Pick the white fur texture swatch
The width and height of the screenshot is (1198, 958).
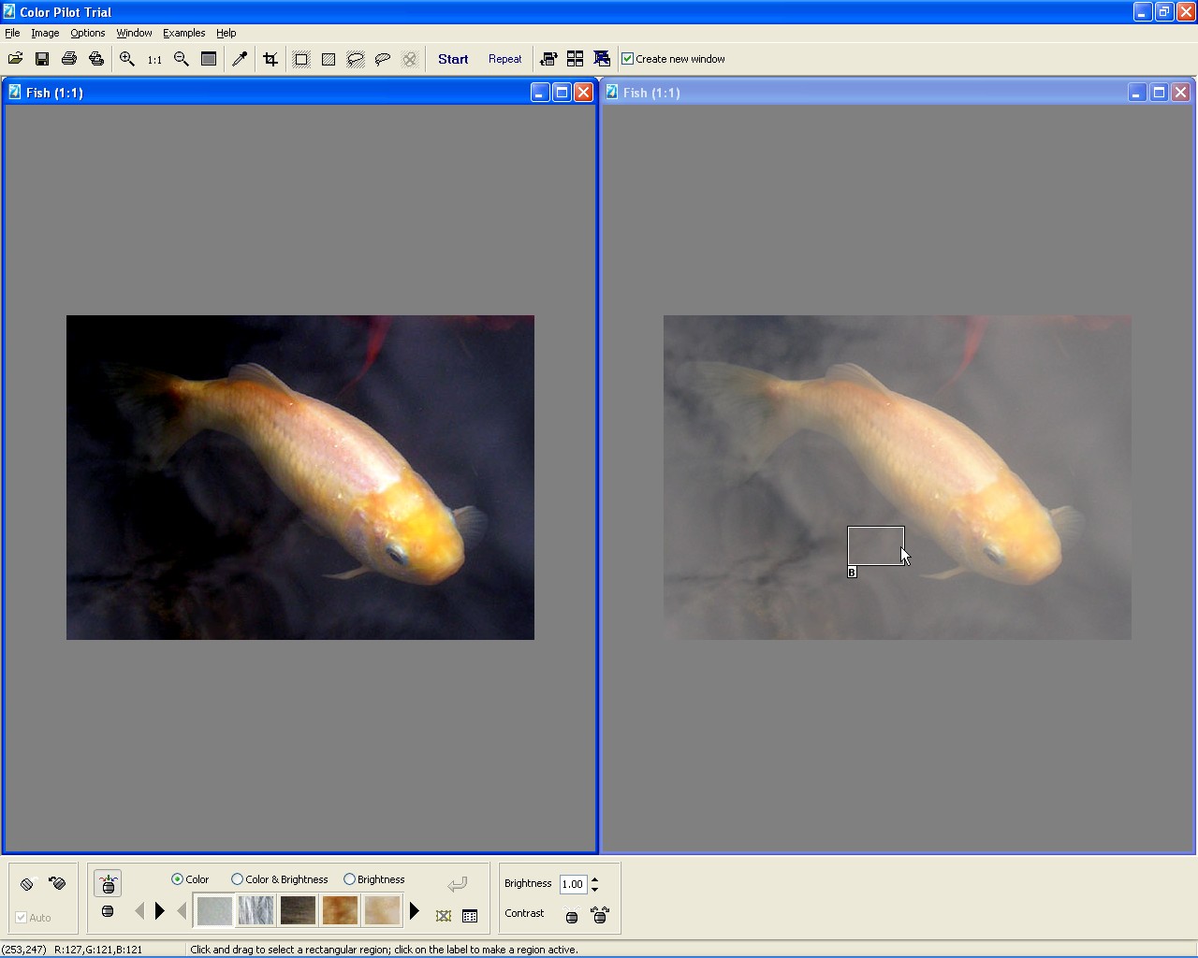[x=256, y=911]
